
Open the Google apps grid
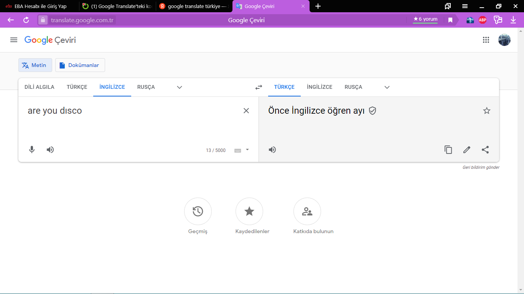[x=486, y=40]
